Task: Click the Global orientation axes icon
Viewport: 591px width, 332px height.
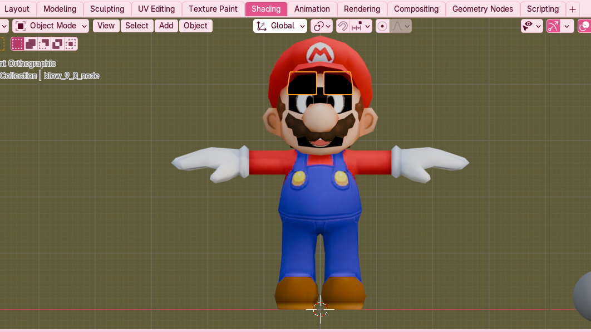Action: click(x=261, y=26)
